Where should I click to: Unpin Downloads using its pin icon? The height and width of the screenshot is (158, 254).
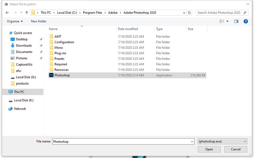(x=41, y=46)
